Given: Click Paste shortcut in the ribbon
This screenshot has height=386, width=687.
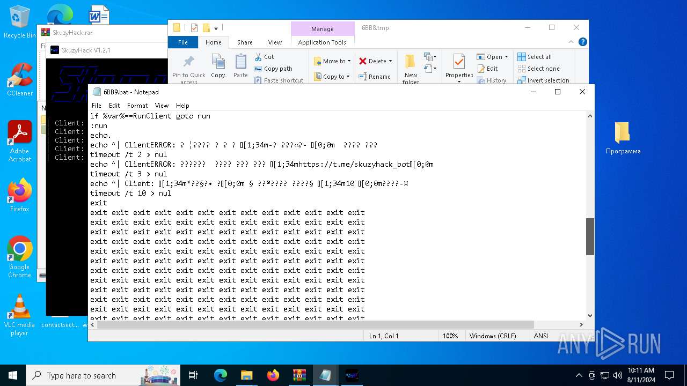Looking at the screenshot, I should coord(279,80).
